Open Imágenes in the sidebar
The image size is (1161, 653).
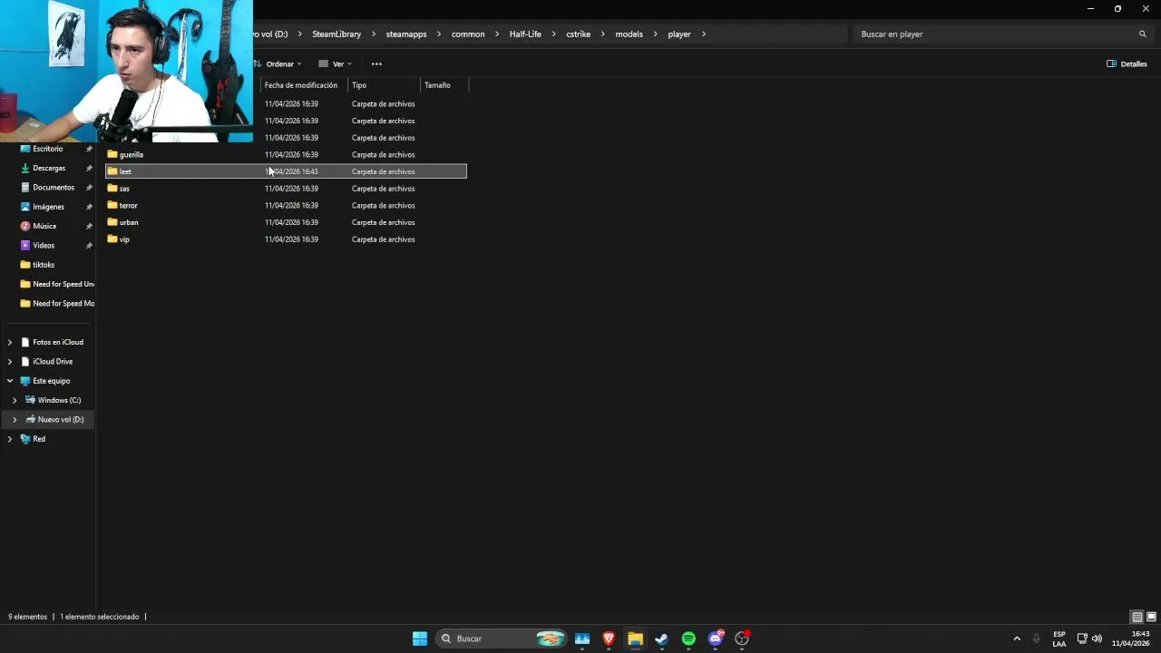(x=48, y=207)
